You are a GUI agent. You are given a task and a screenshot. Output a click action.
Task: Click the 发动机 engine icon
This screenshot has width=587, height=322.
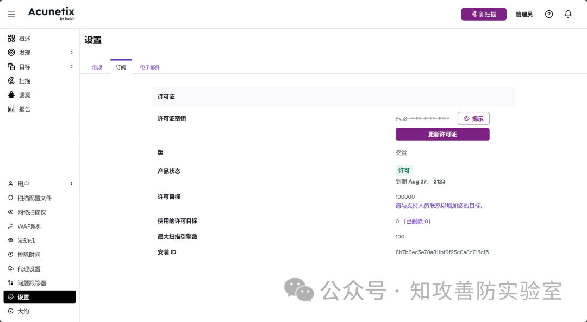point(10,241)
